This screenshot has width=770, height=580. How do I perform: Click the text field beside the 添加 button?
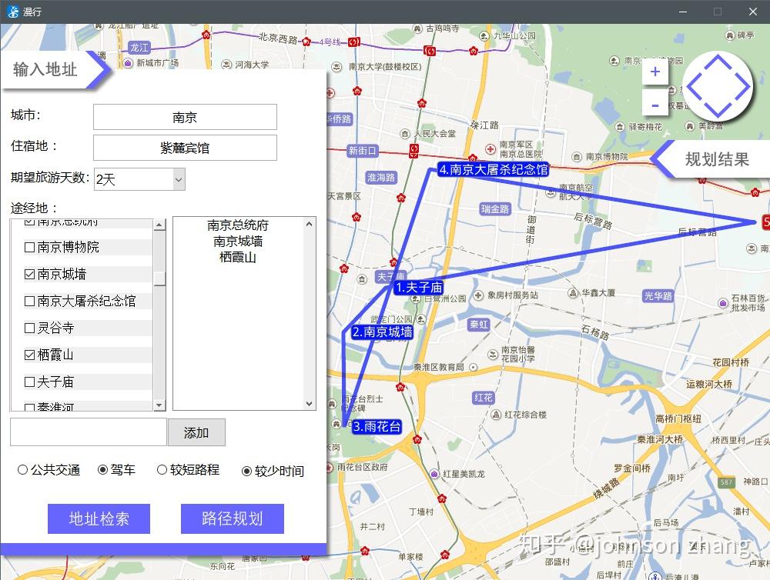[87, 432]
